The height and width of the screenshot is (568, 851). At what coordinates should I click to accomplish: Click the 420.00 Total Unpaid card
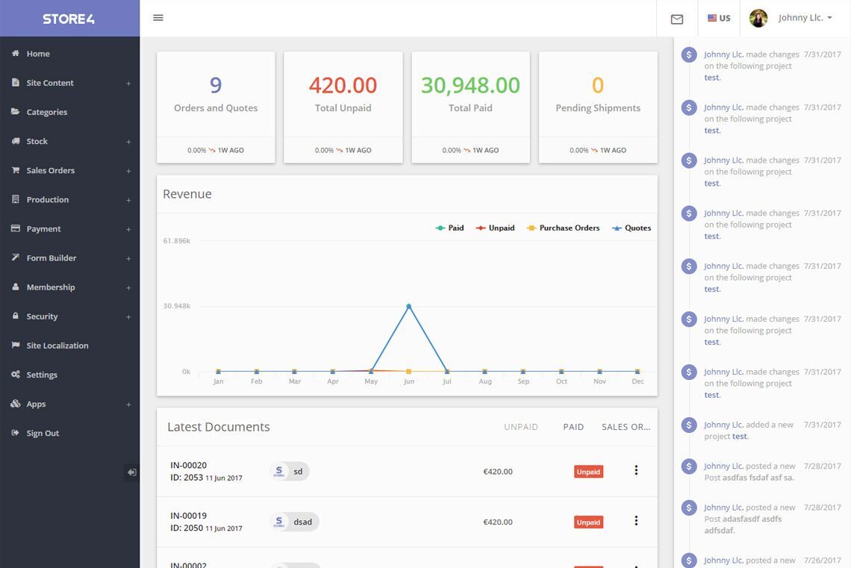pos(343,107)
